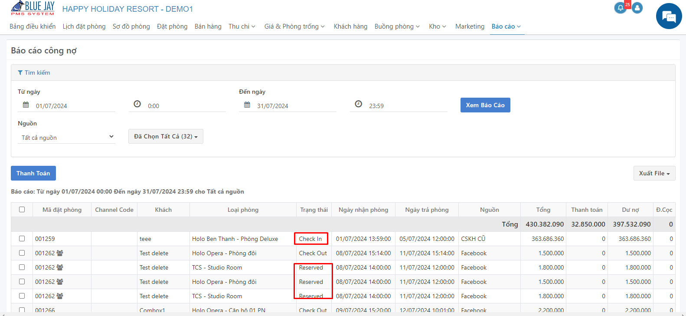Open the notification bell icon
Screen dimensions: 686x316
point(621,8)
